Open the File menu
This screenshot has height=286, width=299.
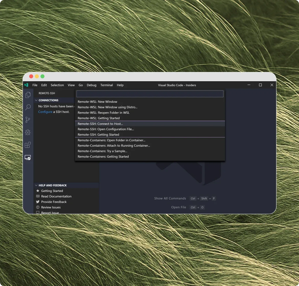point(35,85)
